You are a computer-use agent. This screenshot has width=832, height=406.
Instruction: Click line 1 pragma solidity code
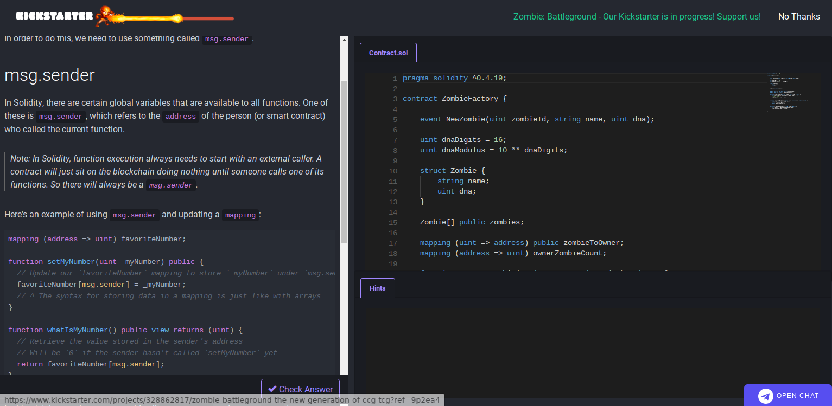[x=454, y=78]
